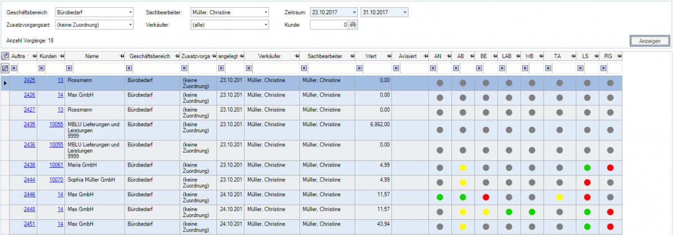Click filter operator icon under Wert column
The height and width of the screenshot is (235, 673).
tap(359, 68)
